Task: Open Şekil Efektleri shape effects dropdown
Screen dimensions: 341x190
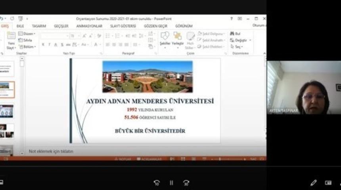Action: 211,47
